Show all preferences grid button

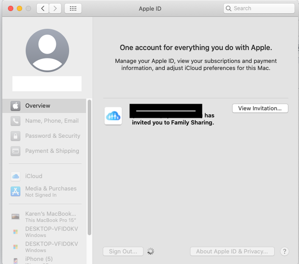[73, 8]
